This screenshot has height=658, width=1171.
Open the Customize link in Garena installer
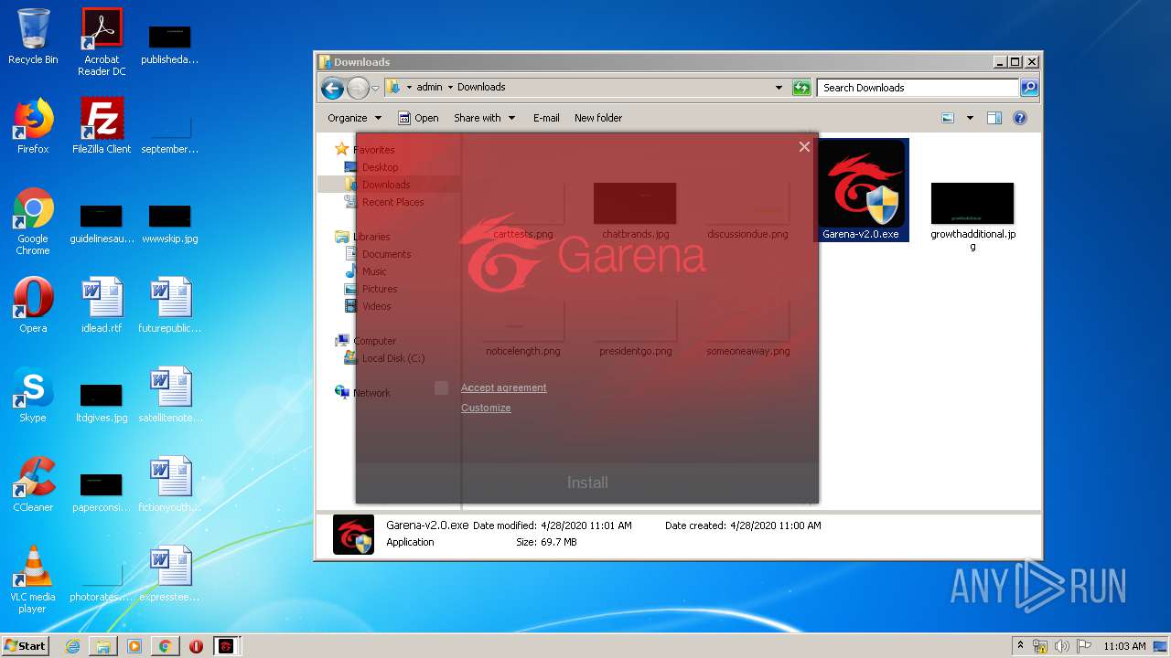coord(486,408)
